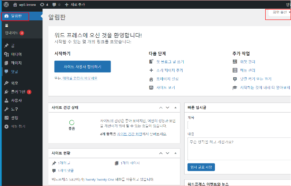The width and height of the screenshot is (291, 186).
Task: Open the 홈 submenu item
Action: [x=7, y=25]
